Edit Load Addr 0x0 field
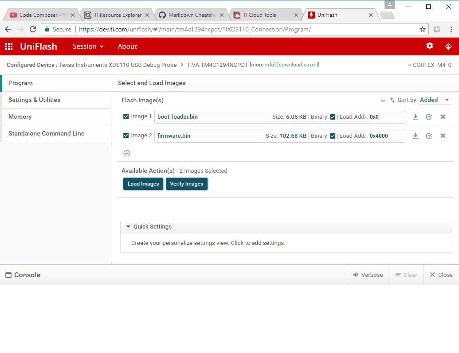Viewport: 459px width, 353px height. pyautogui.click(x=385, y=117)
